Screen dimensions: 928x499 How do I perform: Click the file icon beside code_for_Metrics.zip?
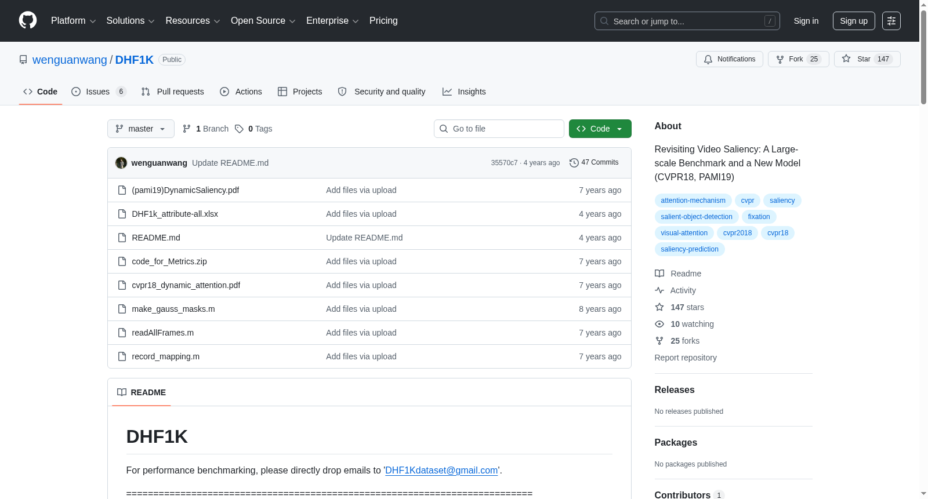(x=122, y=261)
